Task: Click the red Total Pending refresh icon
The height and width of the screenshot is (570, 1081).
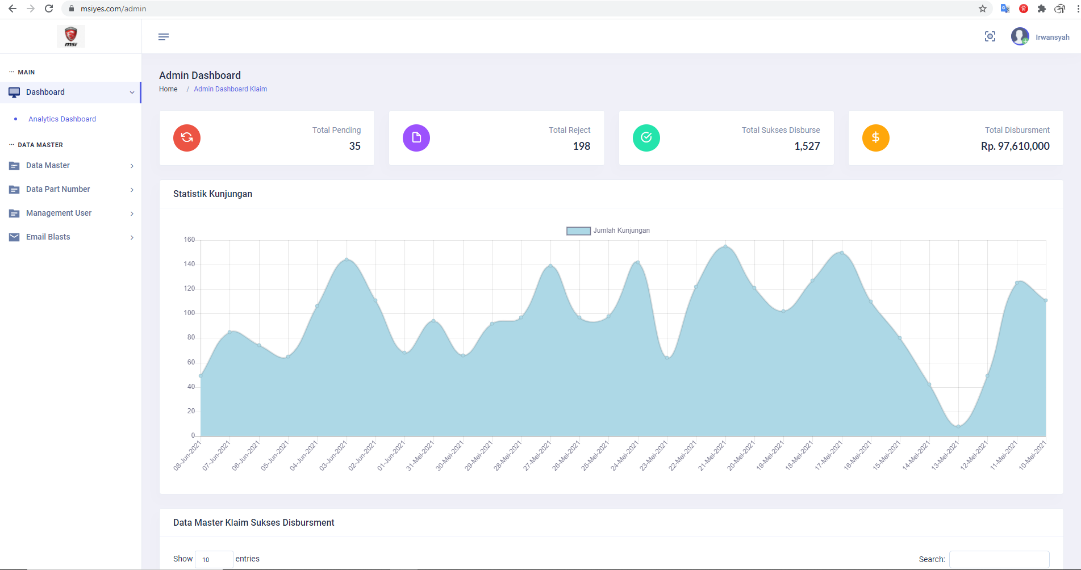Action: click(x=187, y=138)
